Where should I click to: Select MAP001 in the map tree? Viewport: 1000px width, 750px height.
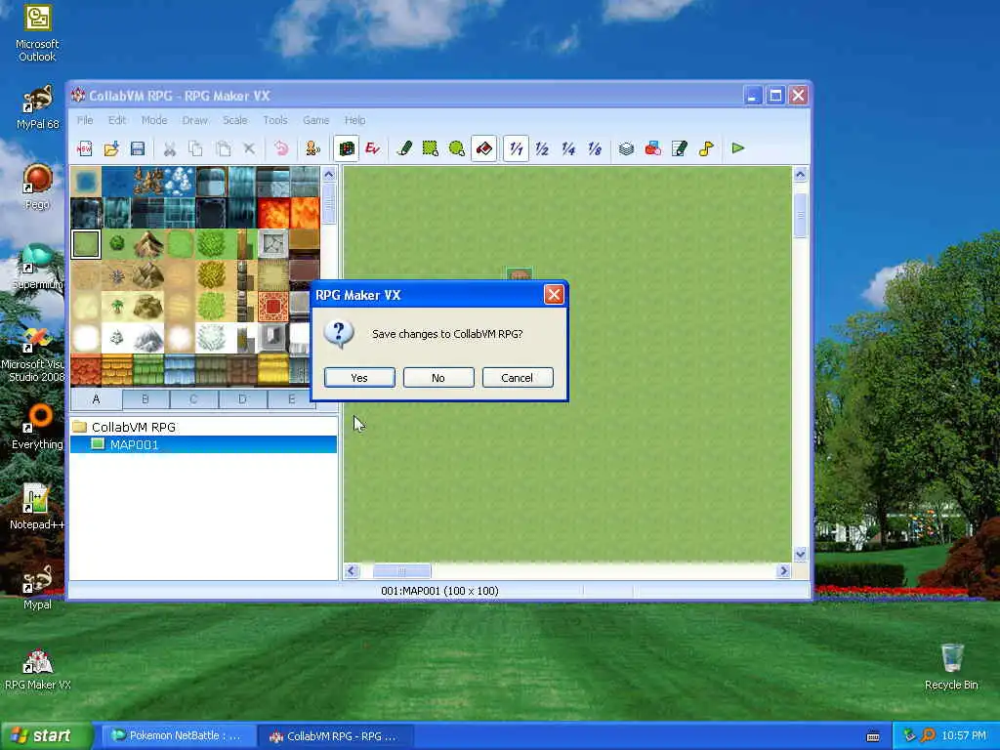click(x=134, y=444)
